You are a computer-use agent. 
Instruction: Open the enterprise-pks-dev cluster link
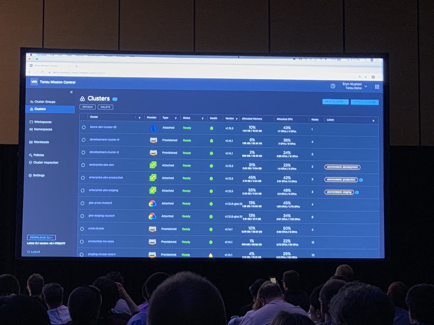tap(102, 165)
